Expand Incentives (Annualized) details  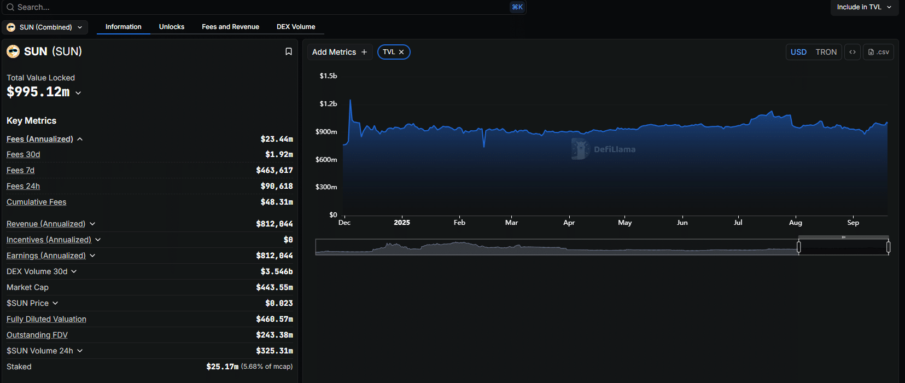pyautogui.click(x=98, y=240)
